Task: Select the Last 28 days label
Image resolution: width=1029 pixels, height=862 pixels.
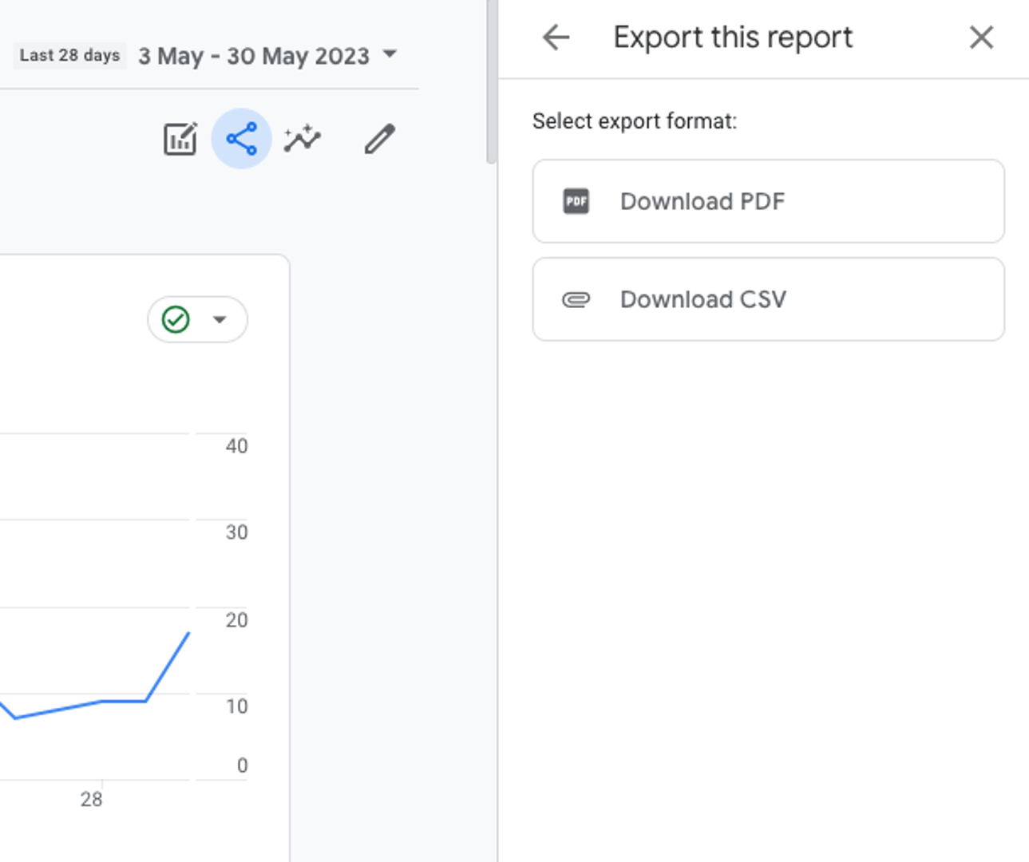Action: coord(69,55)
